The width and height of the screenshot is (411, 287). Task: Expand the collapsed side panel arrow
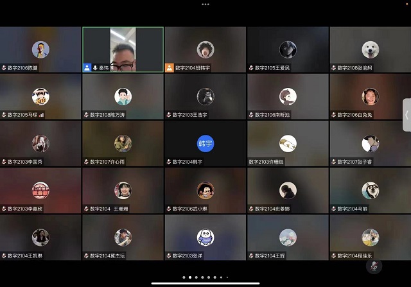pyautogui.click(x=407, y=115)
